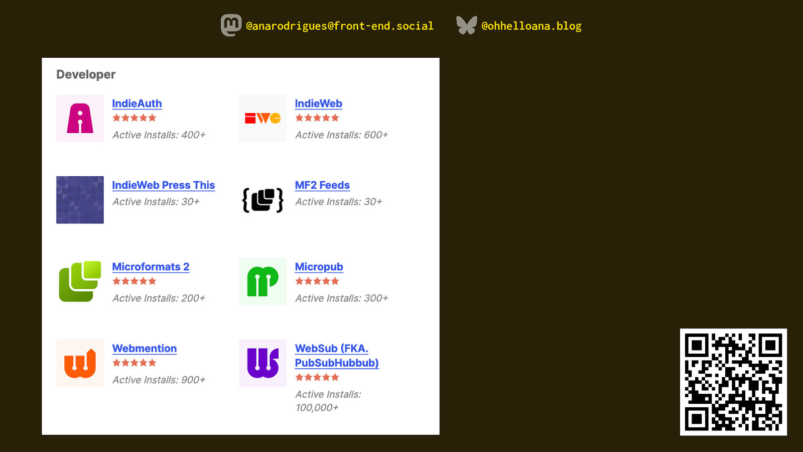This screenshot has height=452, width=803.
Task: Open the Webmention plugin link
Action: click(145, 349)
